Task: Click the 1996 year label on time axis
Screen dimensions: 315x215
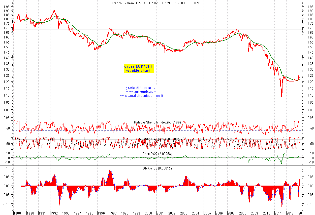Action: coord(102,213)
